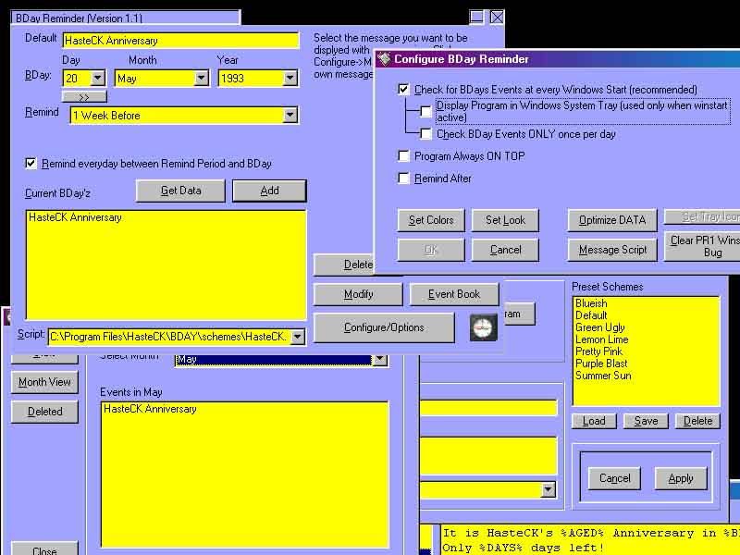Click the greyed OK button in Configure dialog
The height and width of the screenshot is (555, 740).
[x=431, y=250]
